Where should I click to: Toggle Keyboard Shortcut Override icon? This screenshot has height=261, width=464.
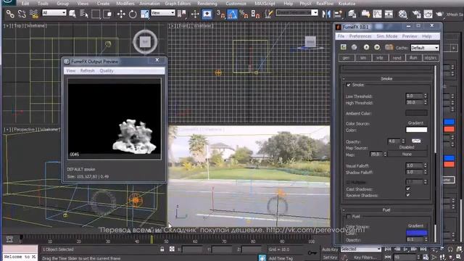pos(207,14)
